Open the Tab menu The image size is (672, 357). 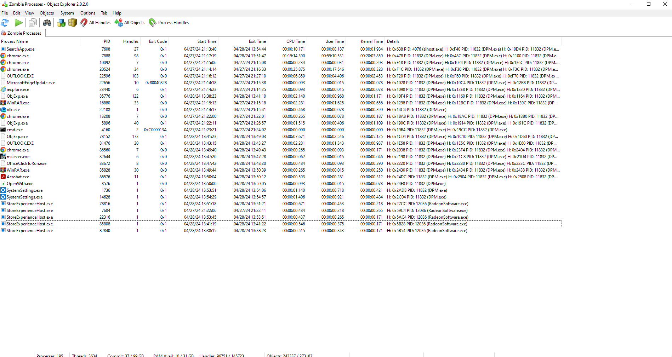(x=104, y=13)
